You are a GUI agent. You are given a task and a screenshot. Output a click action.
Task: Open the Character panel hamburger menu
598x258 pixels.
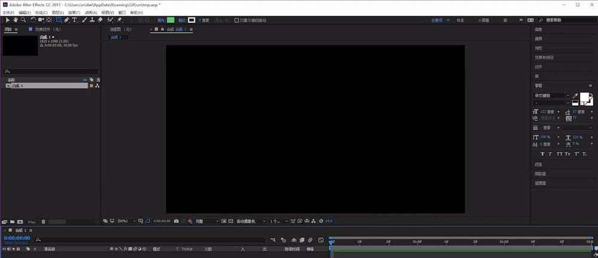point(591,86)
